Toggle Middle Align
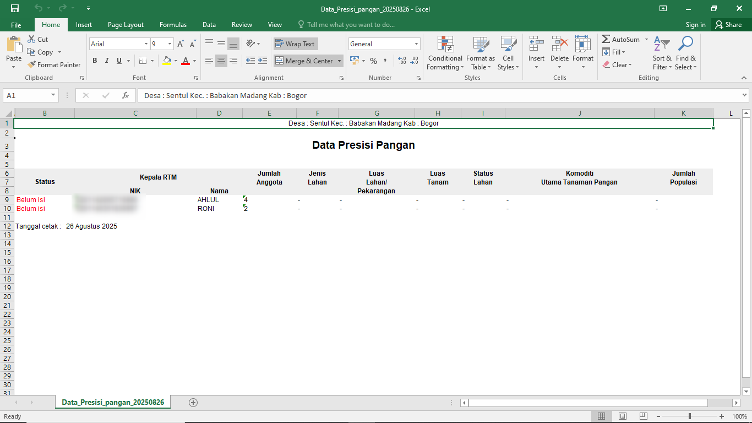The image size is (752, 423). (221, 44)
